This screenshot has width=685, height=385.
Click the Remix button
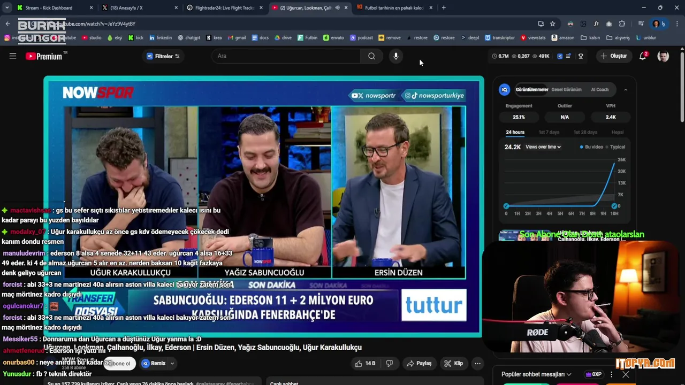(154, 364)
